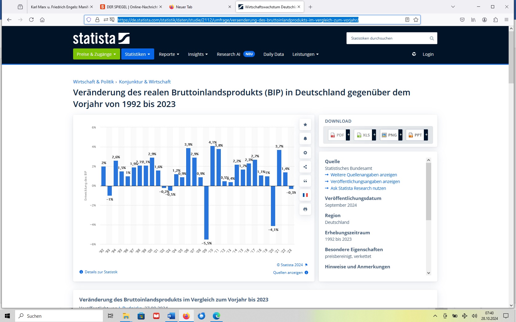Click the Task View icon in taskbar
The width and height of the screenshot is (516, 322).
[x=111, y=316]
